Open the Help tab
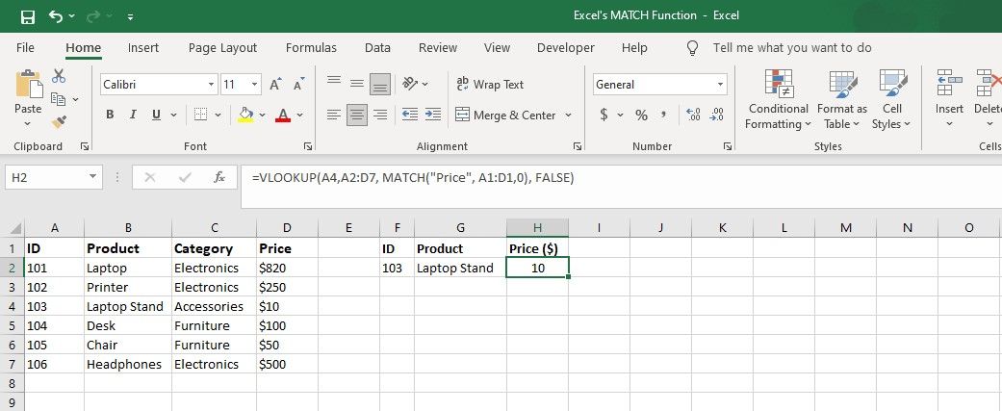 tap(634, 48)
